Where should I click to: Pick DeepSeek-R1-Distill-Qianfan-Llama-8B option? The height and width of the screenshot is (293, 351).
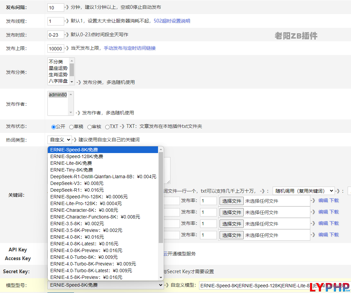(103, 177)
